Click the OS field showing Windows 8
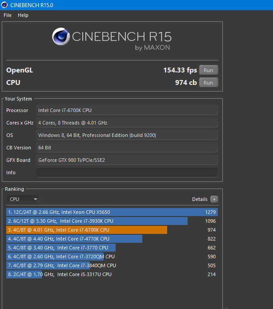The image size is (273, 309). point(127,135)
